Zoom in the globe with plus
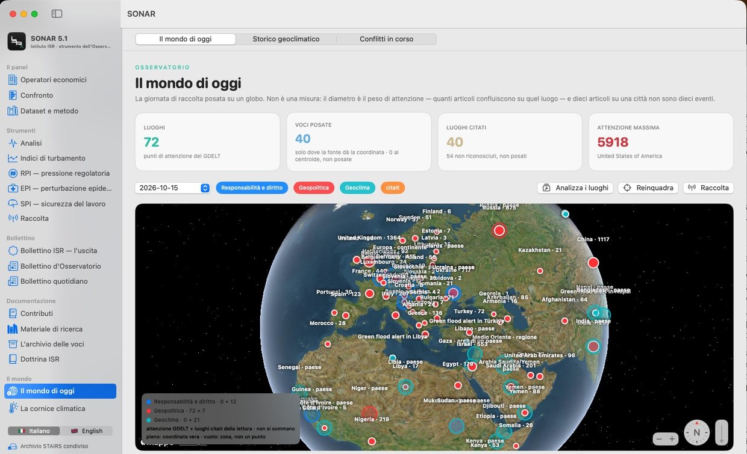The width and height of the screenshot is (747, 454). pos(672,439)
